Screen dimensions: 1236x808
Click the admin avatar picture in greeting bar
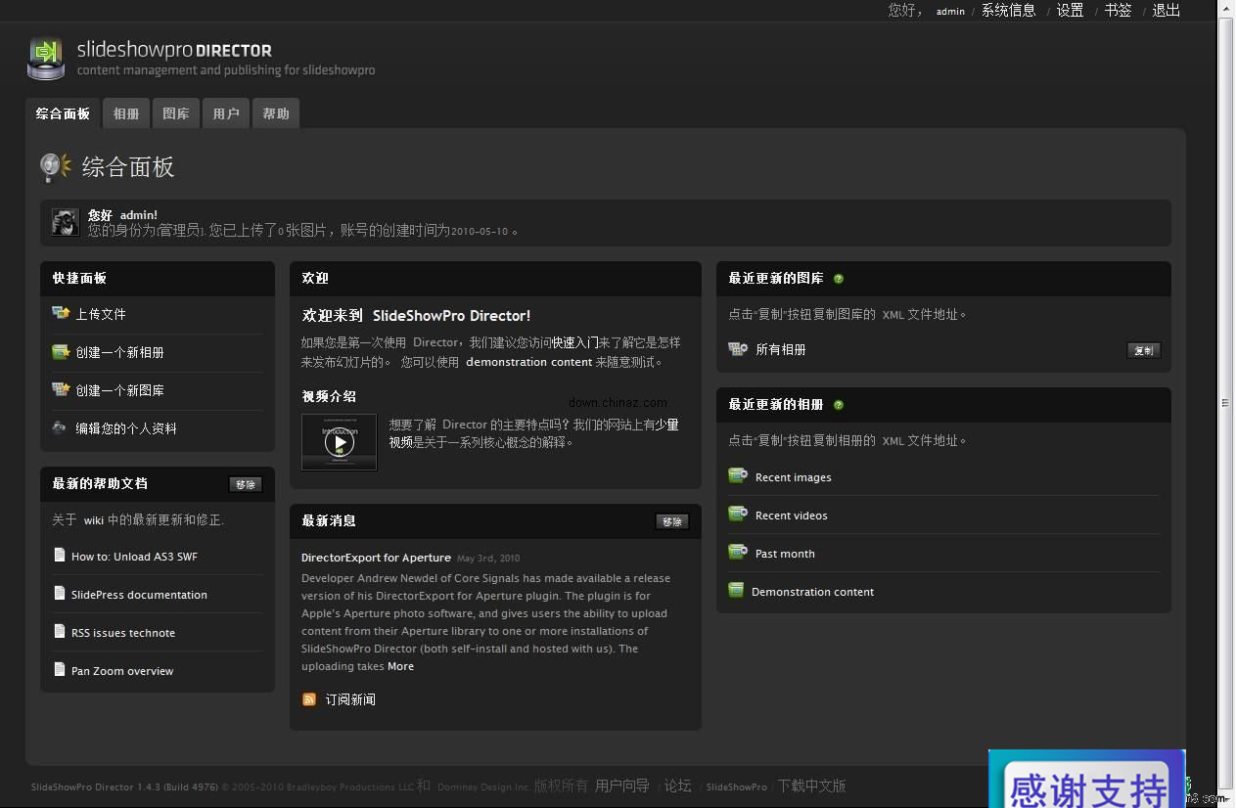pos(66,222)
